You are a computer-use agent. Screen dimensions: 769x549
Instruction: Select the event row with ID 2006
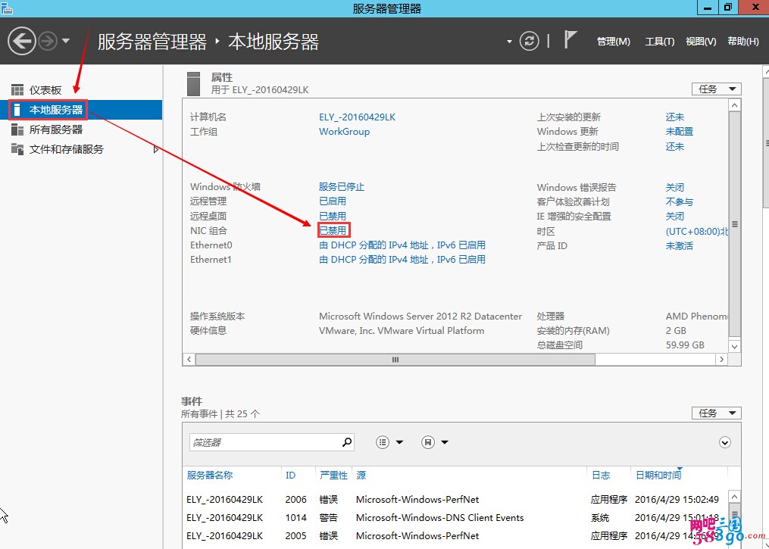click(x=454, y=500)
